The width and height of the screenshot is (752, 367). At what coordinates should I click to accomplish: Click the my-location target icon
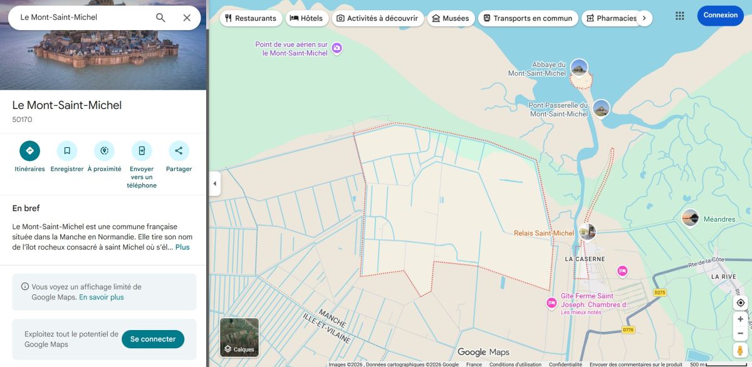[x=740, y=302]
